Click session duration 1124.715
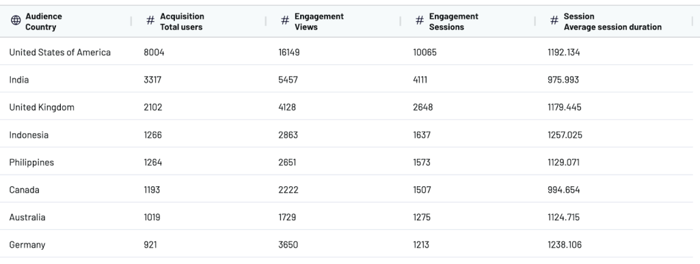This screenshot has width=700, height=264. pos(563,217)
